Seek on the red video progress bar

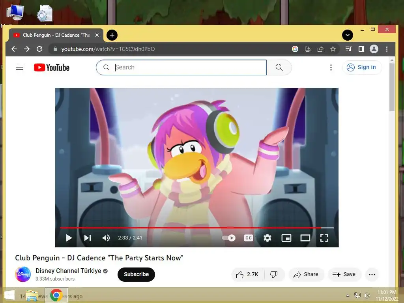click(197, 228)
